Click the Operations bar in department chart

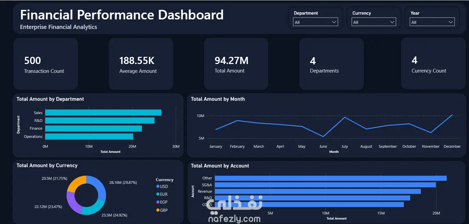(x=89, y=137)
